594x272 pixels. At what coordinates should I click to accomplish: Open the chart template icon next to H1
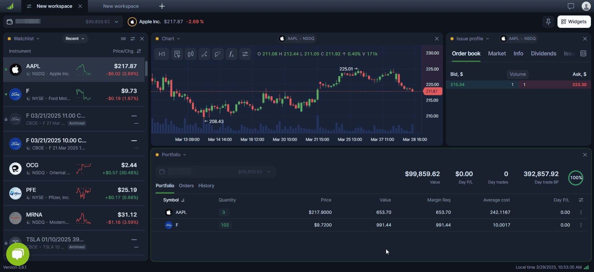coord(177,54)
